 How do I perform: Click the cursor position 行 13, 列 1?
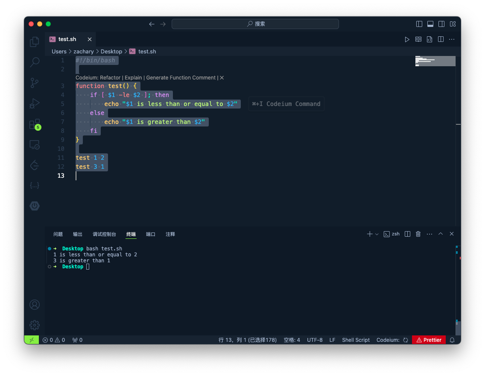pyautogui.click(x=248, y=340)
